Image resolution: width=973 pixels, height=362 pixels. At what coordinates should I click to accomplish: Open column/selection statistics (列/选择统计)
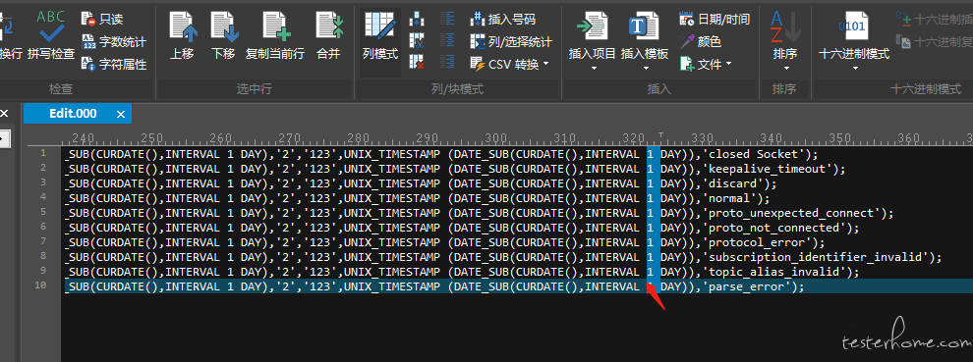(511, 41)
